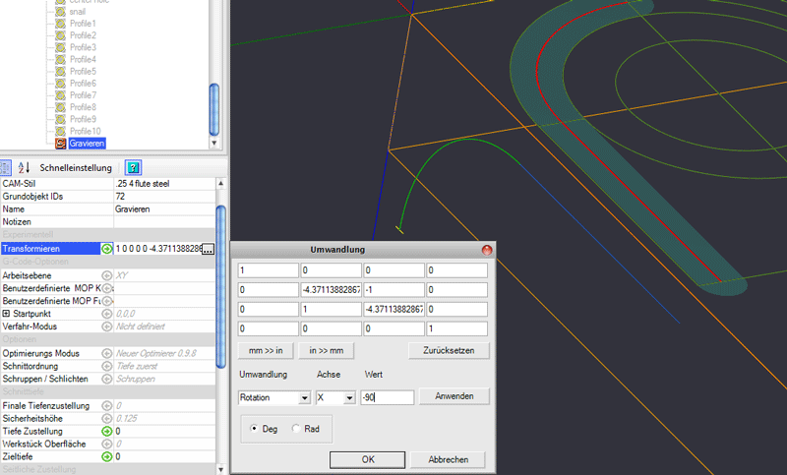Screen dimensions: 787x475
Task: Click Schnelleinstellung in the properties toolbar
Action: coord(76,168)
